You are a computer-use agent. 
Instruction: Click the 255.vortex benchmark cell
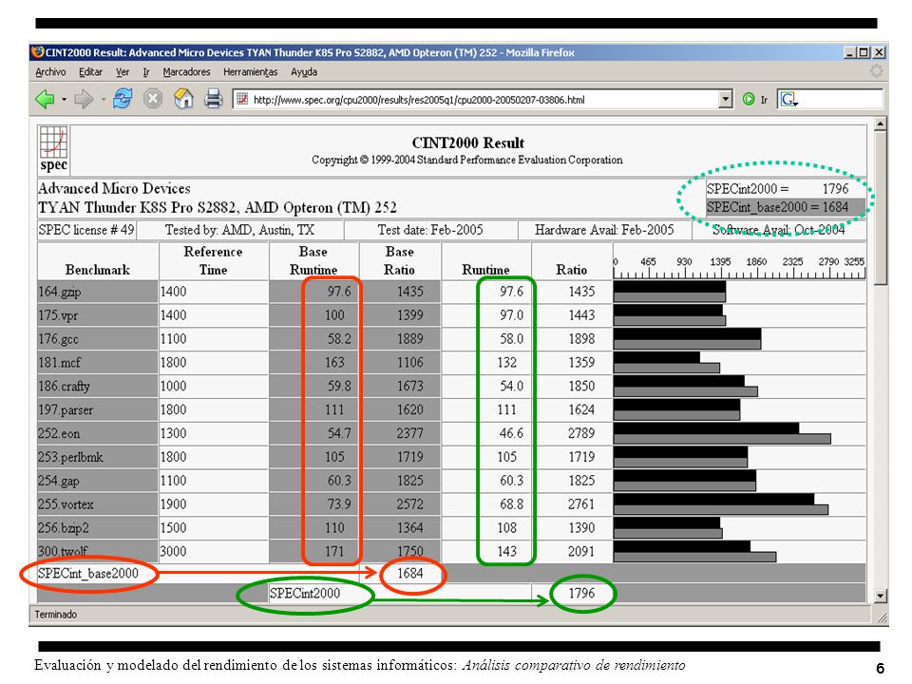click(x=98, y=504)
